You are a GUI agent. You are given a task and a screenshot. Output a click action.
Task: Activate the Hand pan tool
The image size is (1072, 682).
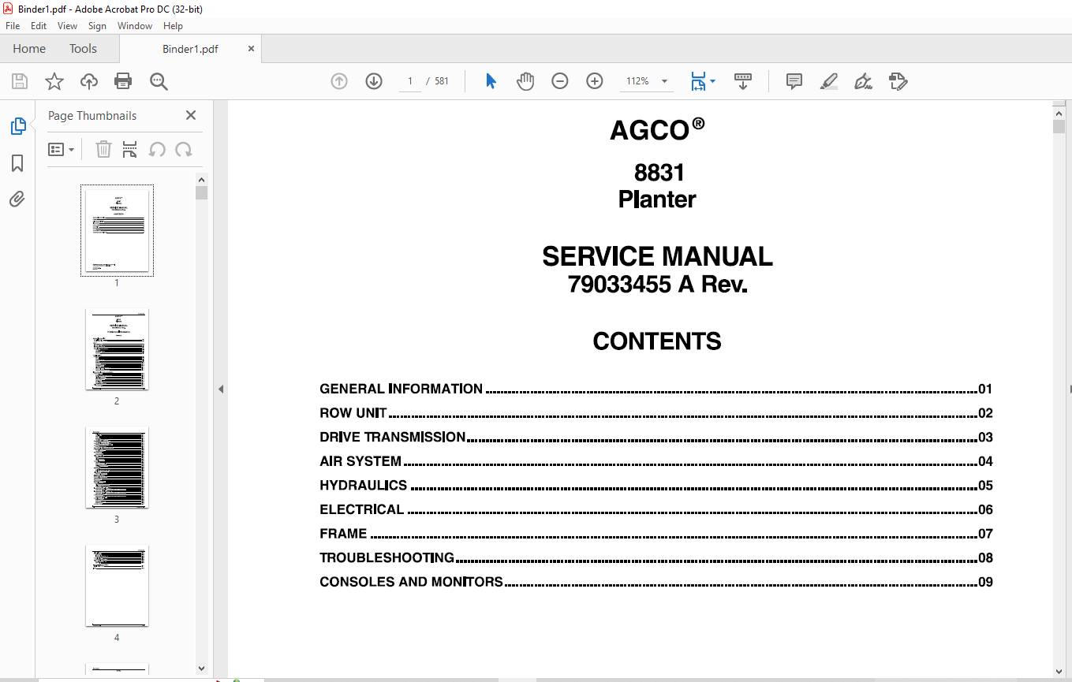pyautogui.click(x=525, y=81)
